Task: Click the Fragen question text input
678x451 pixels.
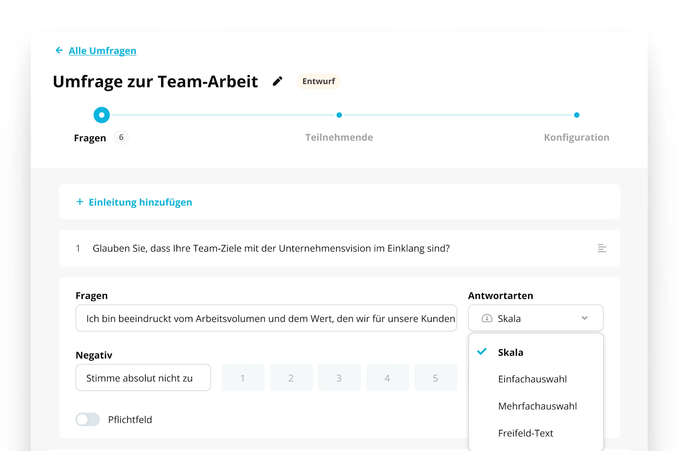Action: click(x=266, y=318)
